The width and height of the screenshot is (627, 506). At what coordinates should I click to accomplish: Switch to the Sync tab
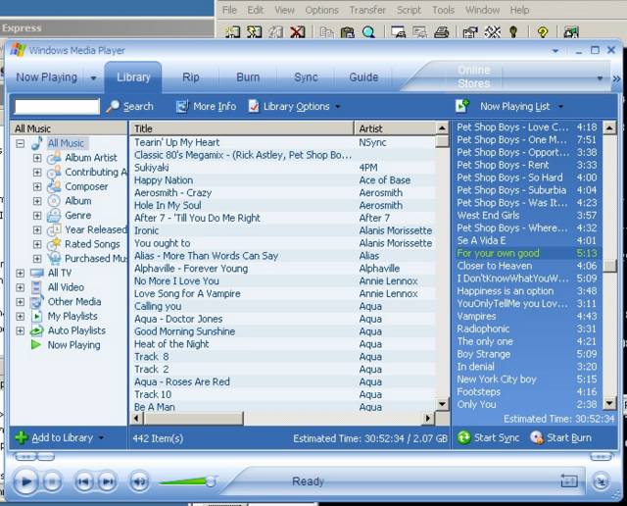coord(306,77)
